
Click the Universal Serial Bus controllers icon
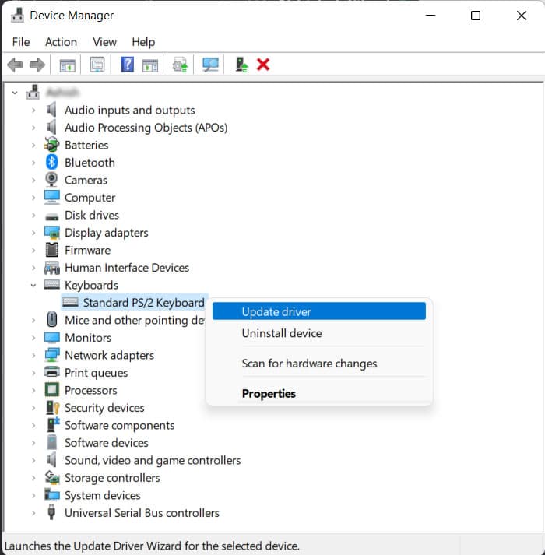click(51, 512)
